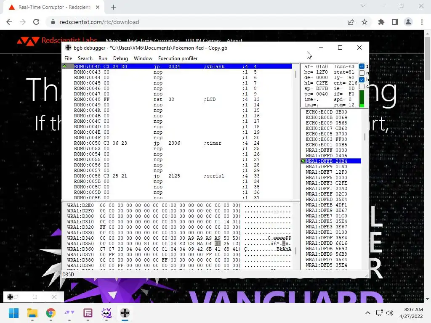
Task: Toggle the c flag checkbox
Action: 362,86
